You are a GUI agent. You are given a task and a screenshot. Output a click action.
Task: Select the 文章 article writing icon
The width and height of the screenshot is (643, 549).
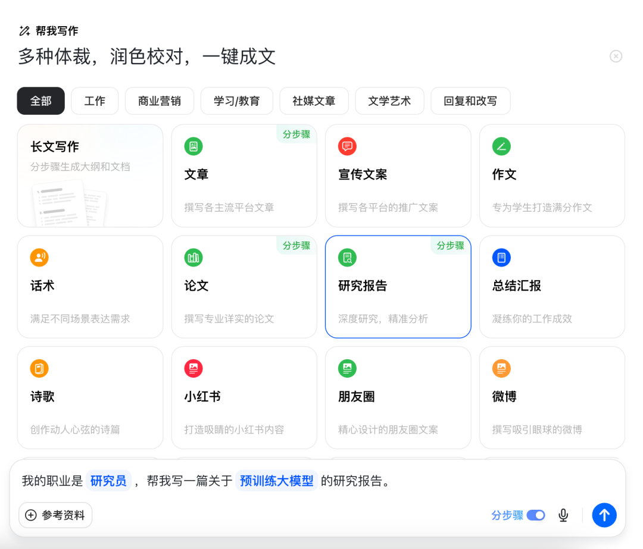click(193, 146)
